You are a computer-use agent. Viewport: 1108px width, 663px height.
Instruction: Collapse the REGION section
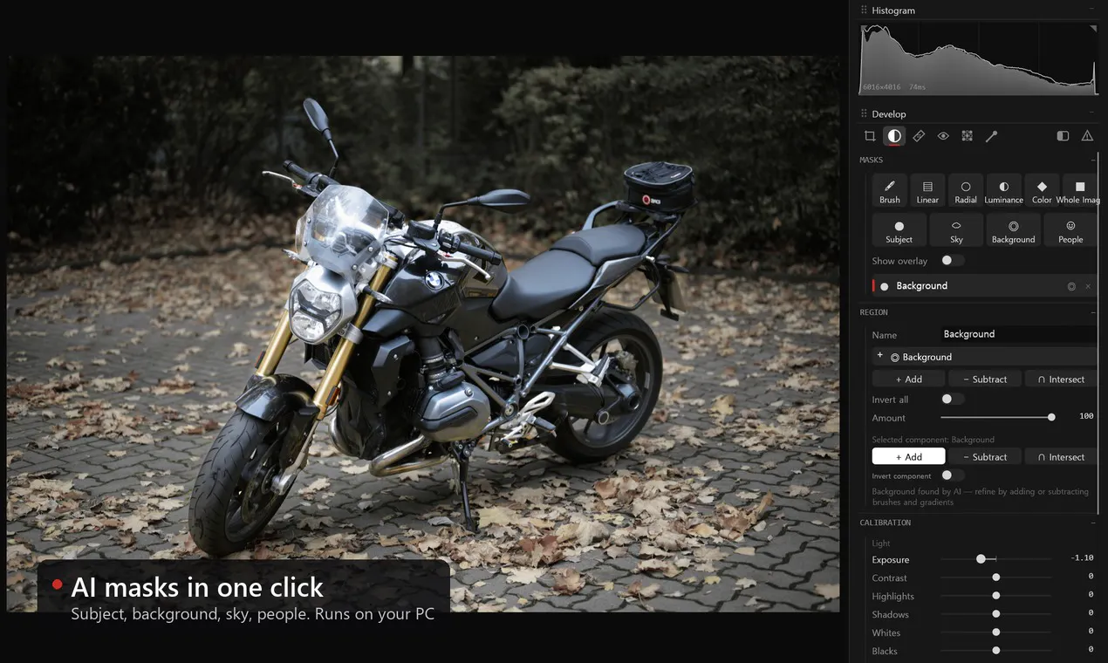click(x=1092, y=312)
